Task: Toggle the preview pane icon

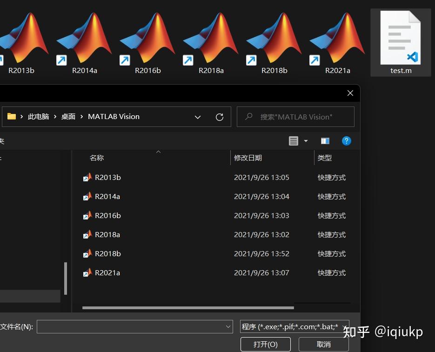Action: click(325, 141)
